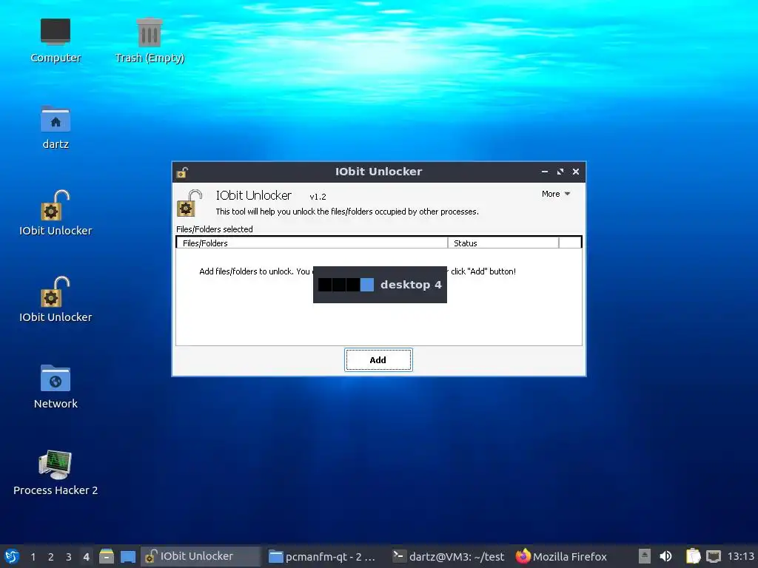The image size is (758, 568).
Task: Click the 'This tool will help you unlock' description
Action: (347, 212)
